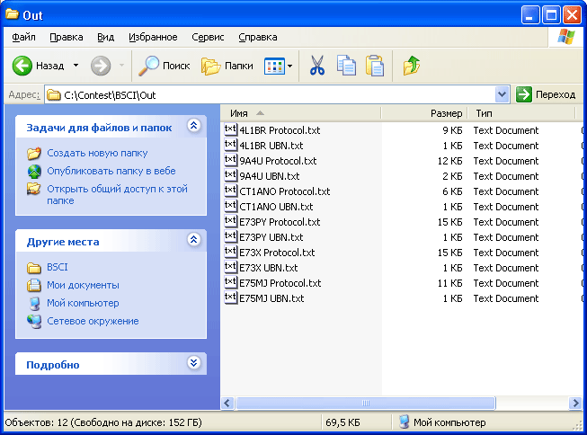
Task: Open the Сервис menu
Action: coord(208,37)
